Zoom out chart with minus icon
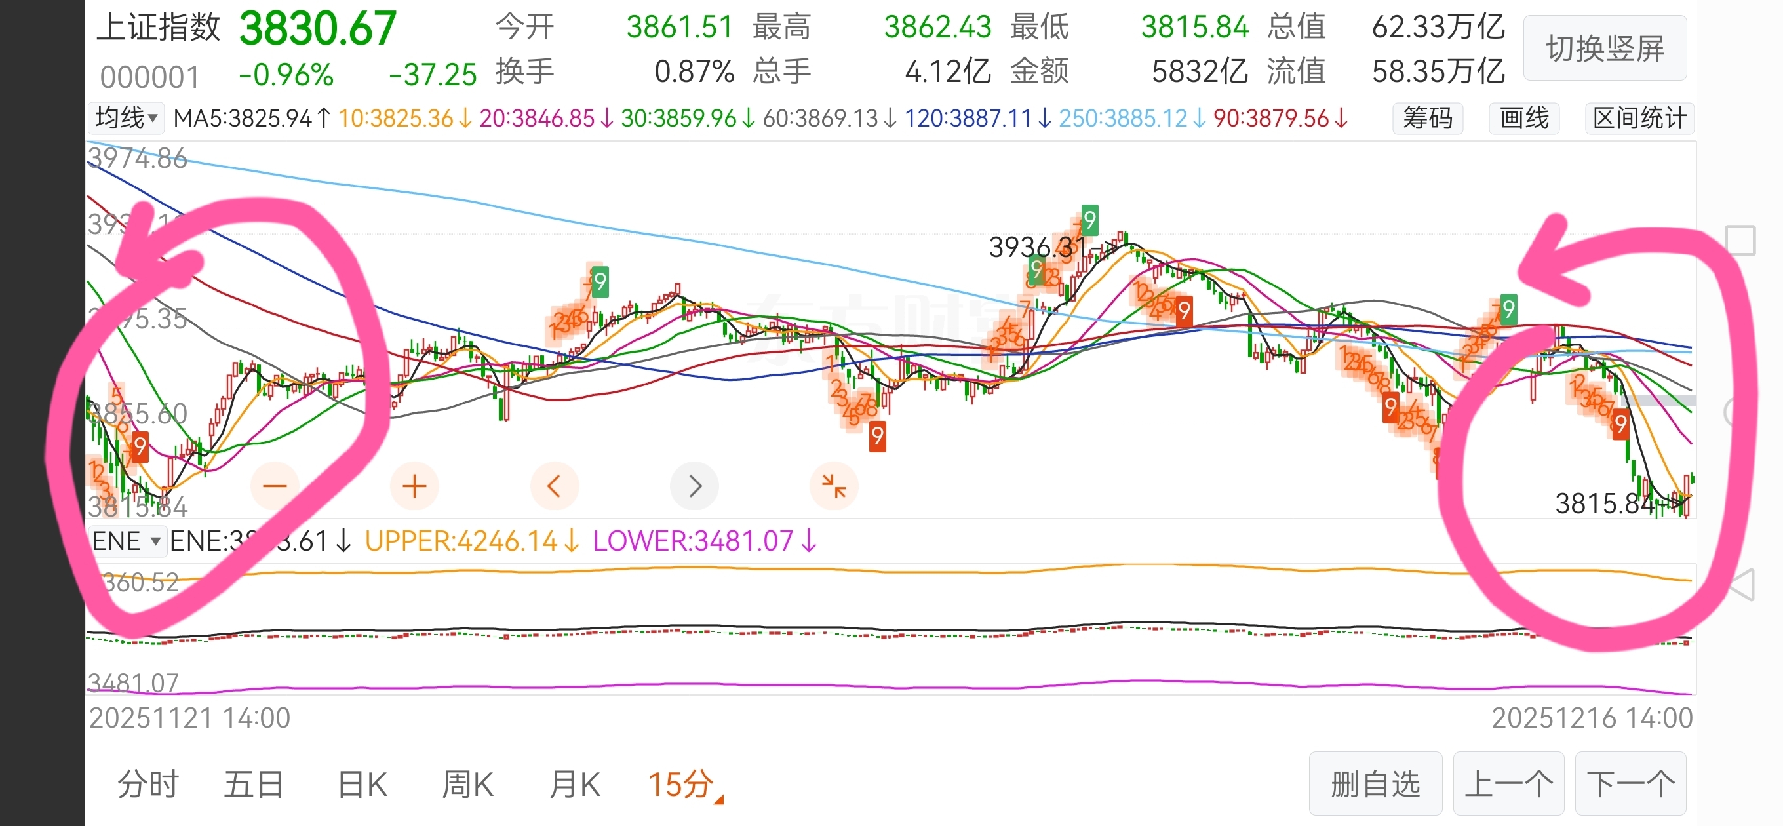This screenshot has height=826, width=1783. [x=275, y=486]
